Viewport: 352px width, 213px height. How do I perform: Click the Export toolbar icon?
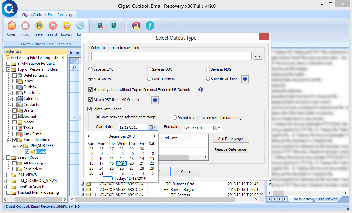67,26
